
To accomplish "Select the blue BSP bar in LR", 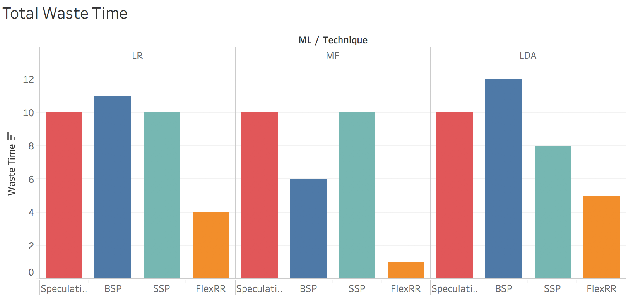I will point(113,187).
